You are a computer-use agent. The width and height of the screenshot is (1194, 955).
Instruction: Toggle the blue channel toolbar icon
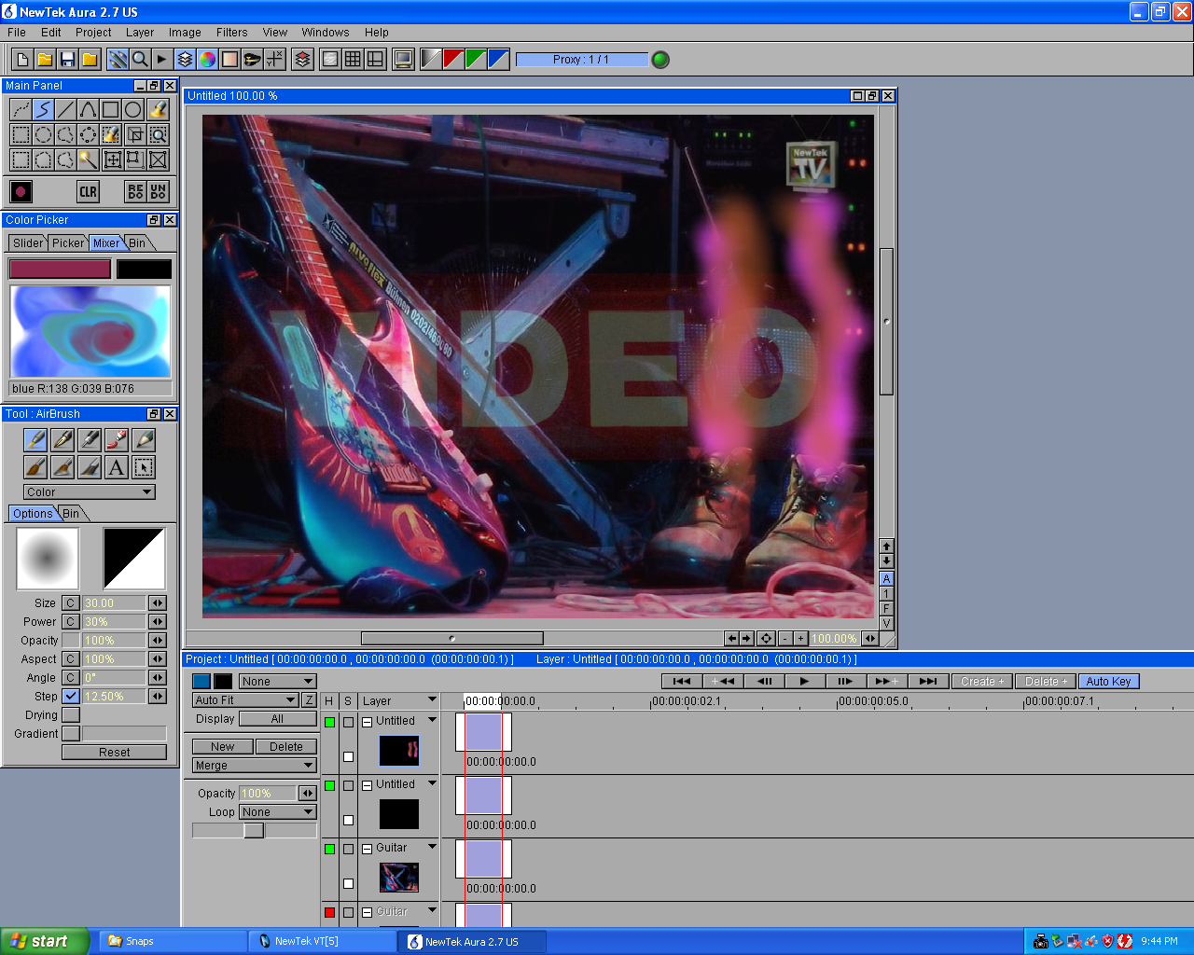click(498, 60)
